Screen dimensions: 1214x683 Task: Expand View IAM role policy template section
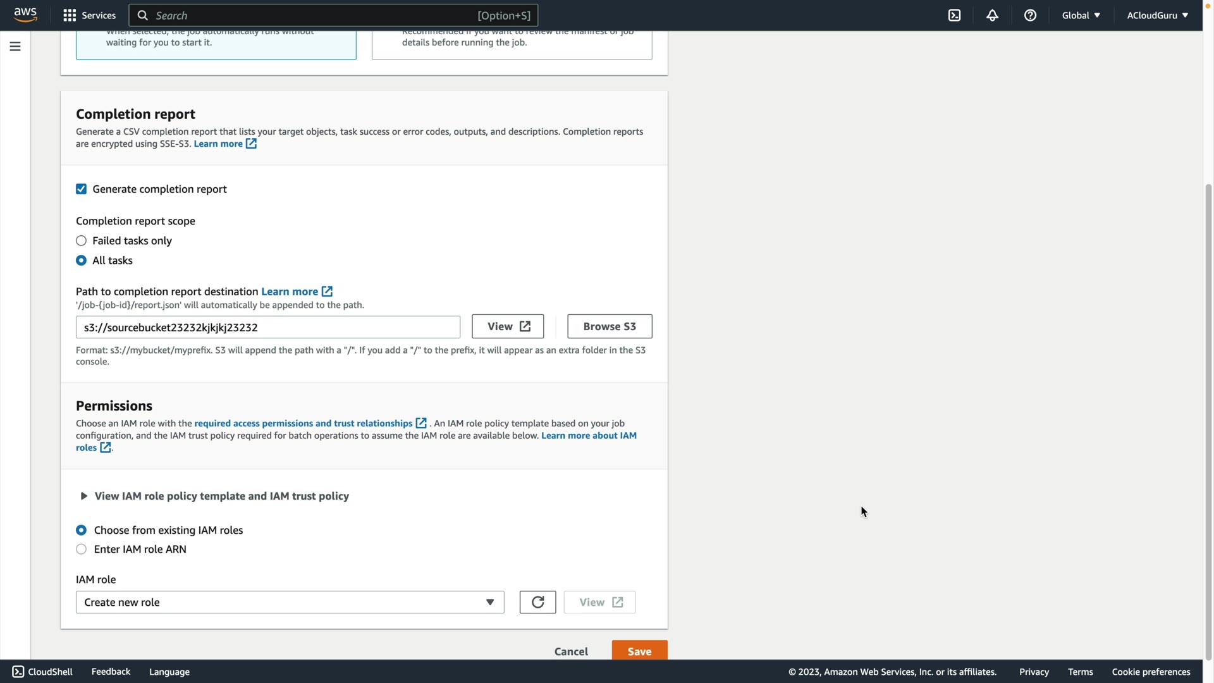[x=215, y=496]
